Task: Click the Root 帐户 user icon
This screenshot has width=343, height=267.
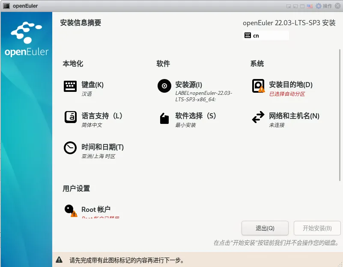Action: coord(70,209)
